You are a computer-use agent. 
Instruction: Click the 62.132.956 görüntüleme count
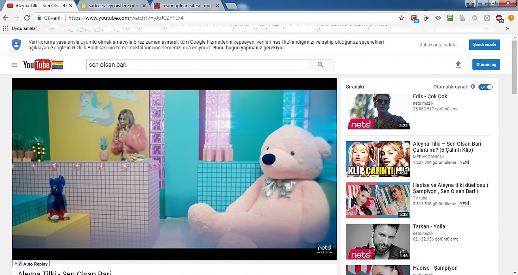tap(435, 239)
